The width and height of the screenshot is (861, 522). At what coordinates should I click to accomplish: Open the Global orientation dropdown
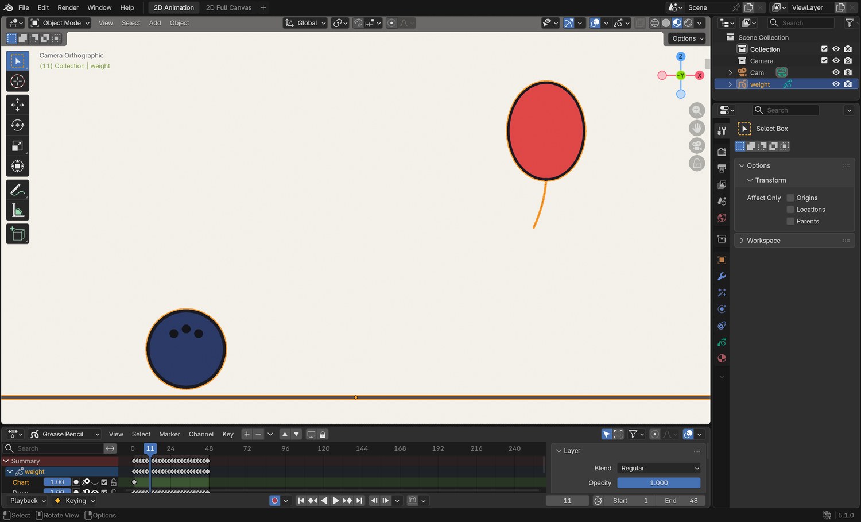point(305,23)
